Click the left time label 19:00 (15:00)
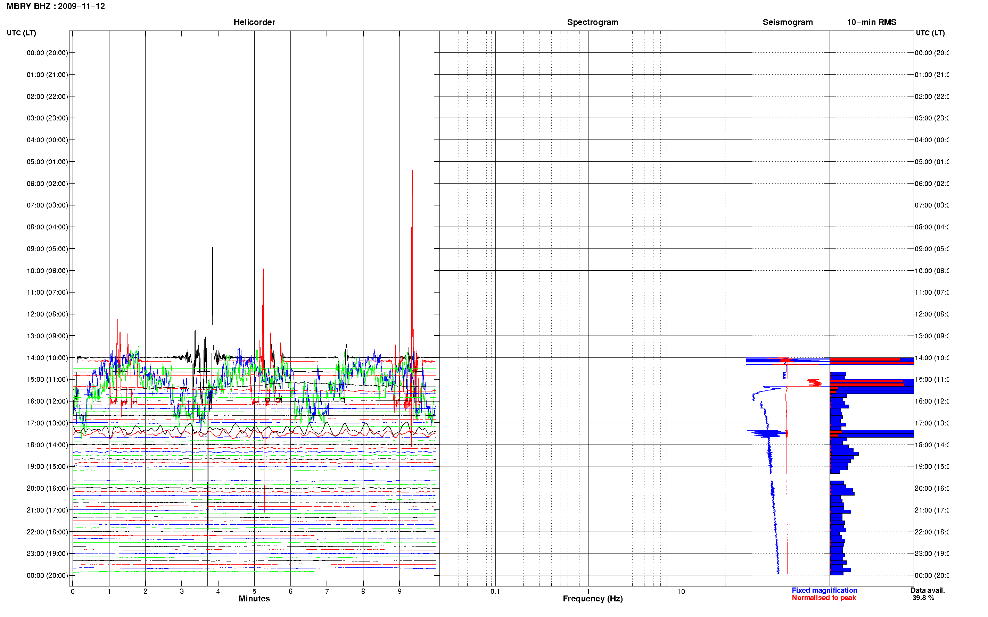 click(x=47, y=466)
